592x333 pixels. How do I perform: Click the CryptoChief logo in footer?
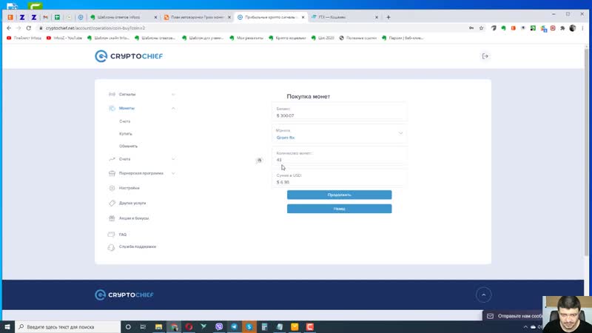click(124, 295)
